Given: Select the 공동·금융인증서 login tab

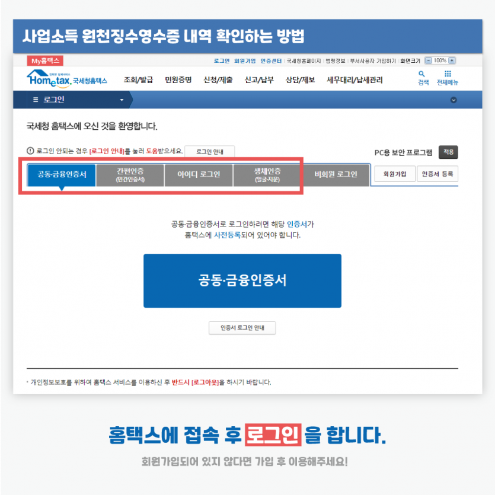Looking at the screenshot, I should coord(62,175).
